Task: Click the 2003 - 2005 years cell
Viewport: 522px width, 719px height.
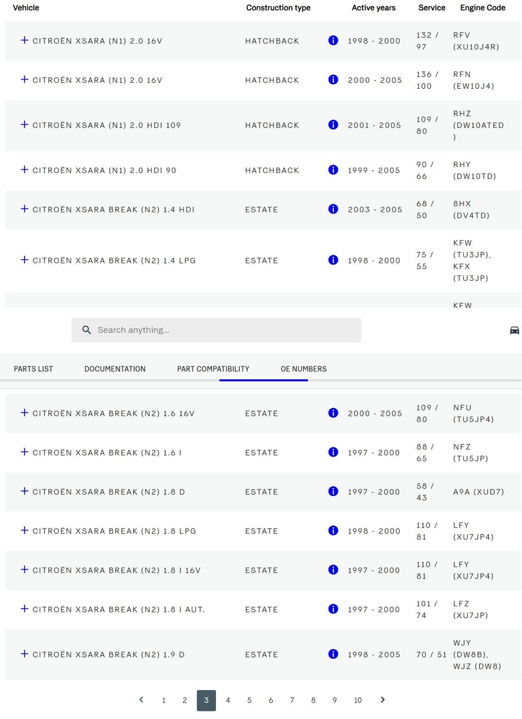Action: (x=375, y=210)
